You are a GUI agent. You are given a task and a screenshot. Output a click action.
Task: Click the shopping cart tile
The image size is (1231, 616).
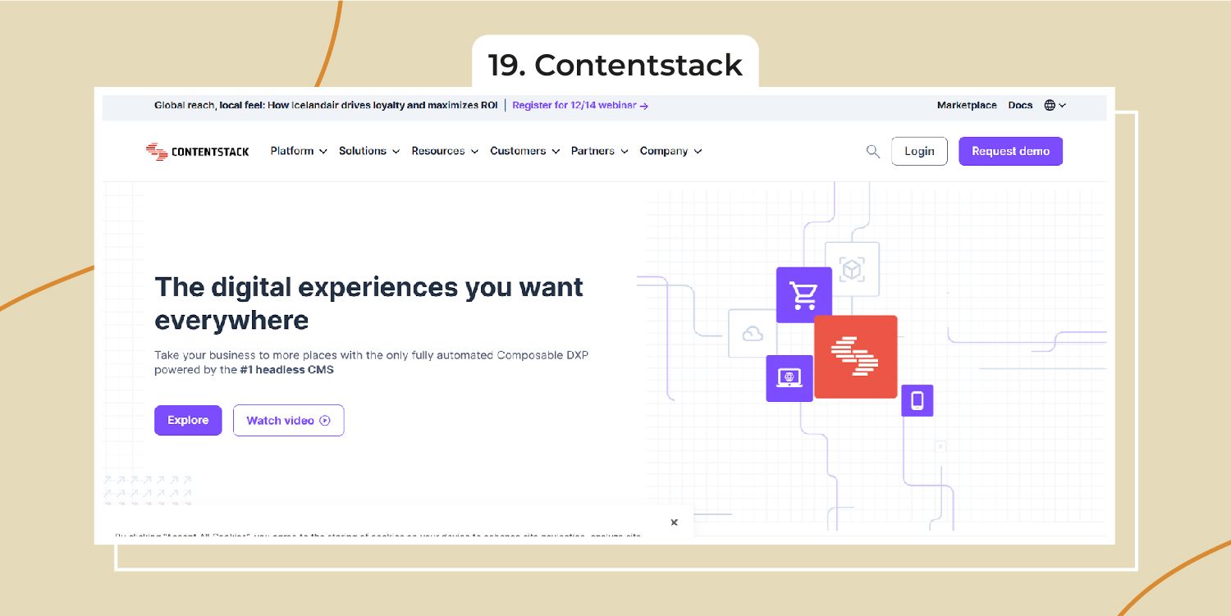pos(803,294)
